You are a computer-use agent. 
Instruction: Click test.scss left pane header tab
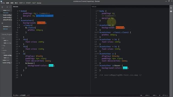(x=16, y=6)
